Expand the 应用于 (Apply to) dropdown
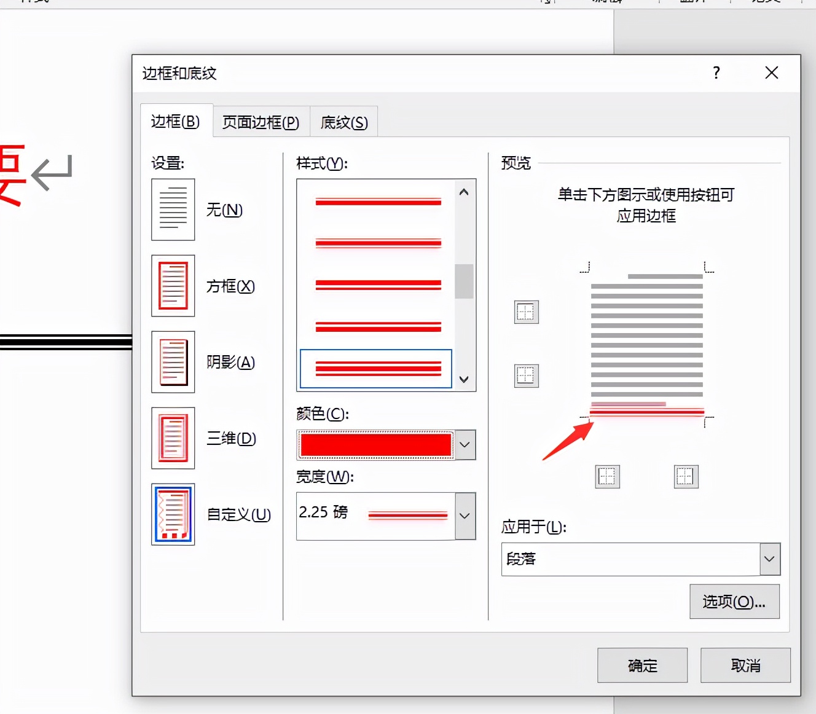This screenshot has height=714, width=816. pos(769,559)
